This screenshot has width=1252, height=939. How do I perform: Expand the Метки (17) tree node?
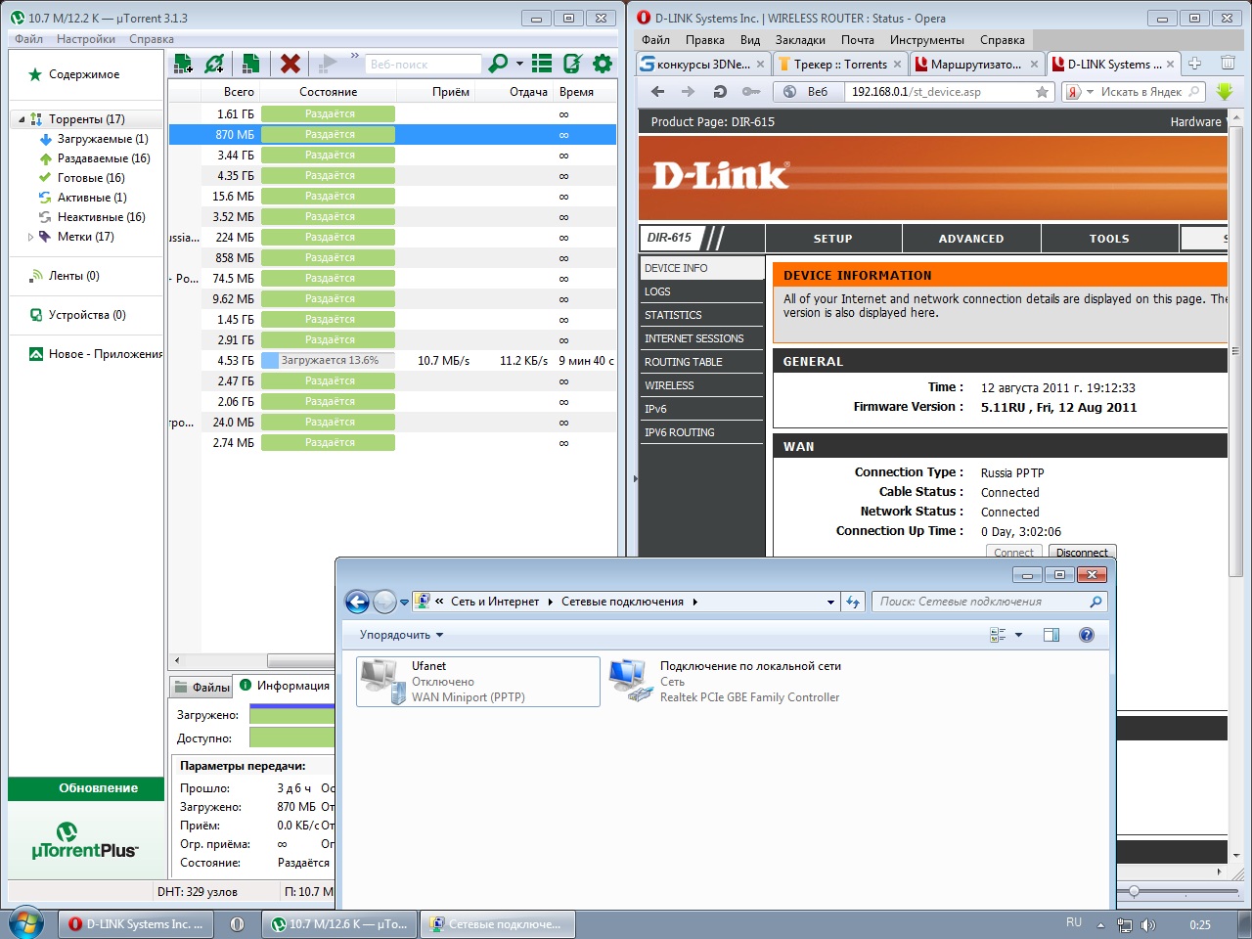(30, 237)
